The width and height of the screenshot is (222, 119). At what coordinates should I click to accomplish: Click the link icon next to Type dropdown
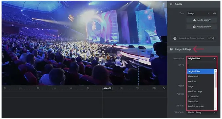pos(215,13)
